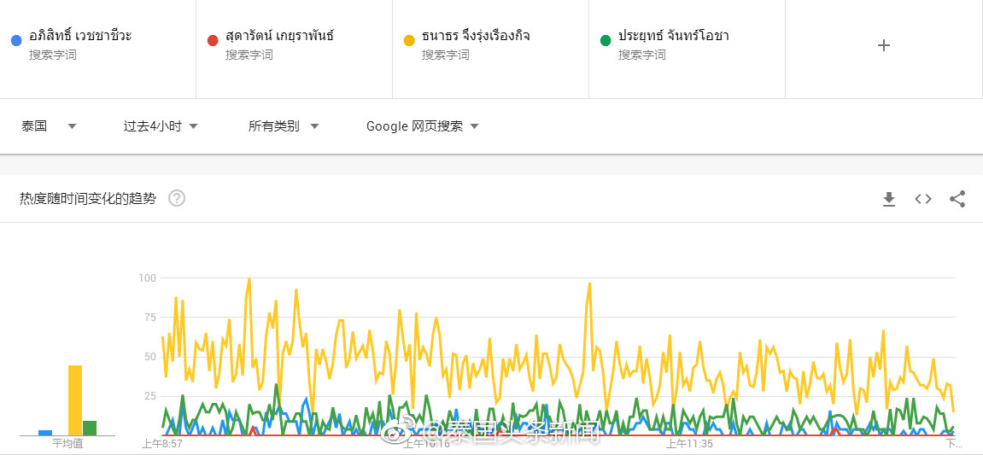Click the blue dot for อภิสิทธิ์ เวชชาชีวะ
Viewport: 983px width, 455px height.
coord(16,40)
